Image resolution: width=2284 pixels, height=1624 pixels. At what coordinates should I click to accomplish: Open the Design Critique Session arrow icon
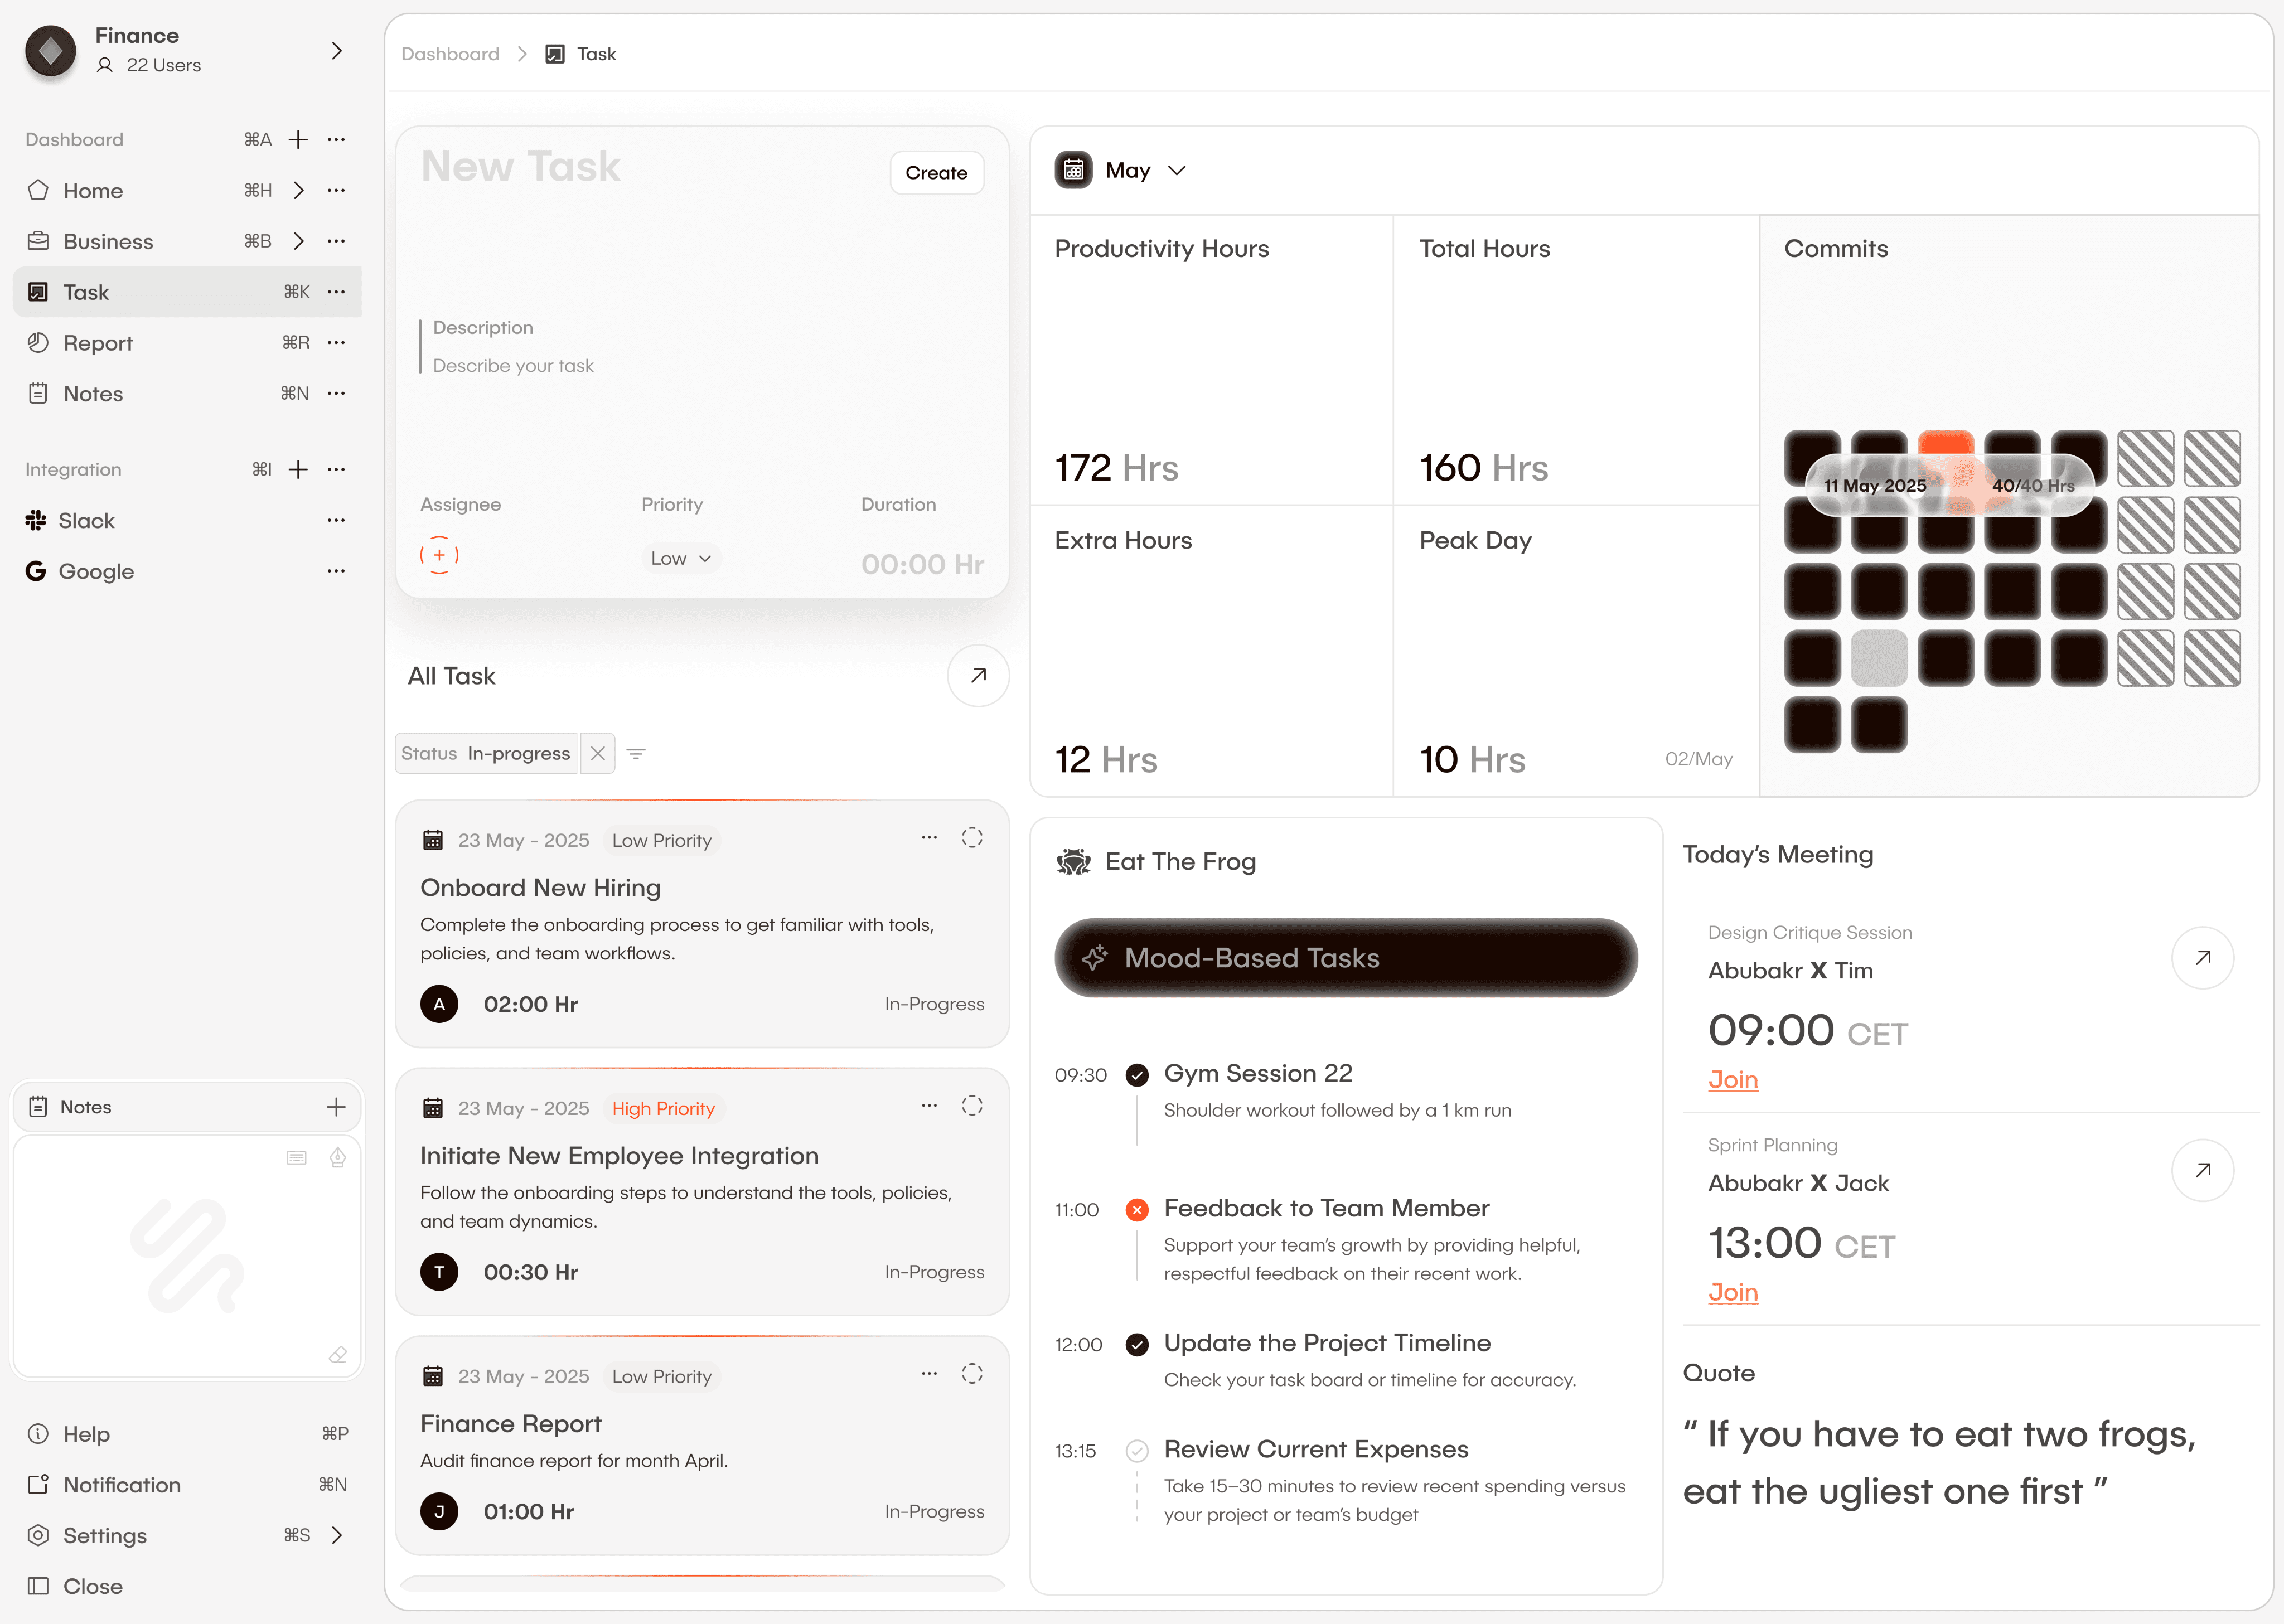pos(2202,958)
